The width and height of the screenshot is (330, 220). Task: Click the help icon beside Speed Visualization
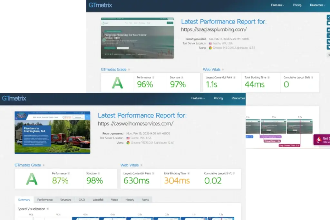pos(48,209)
